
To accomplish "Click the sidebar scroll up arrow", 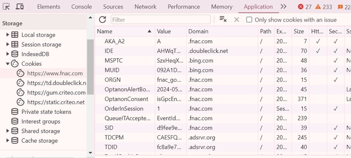I will pyautogui.click(x=91, y=17).
